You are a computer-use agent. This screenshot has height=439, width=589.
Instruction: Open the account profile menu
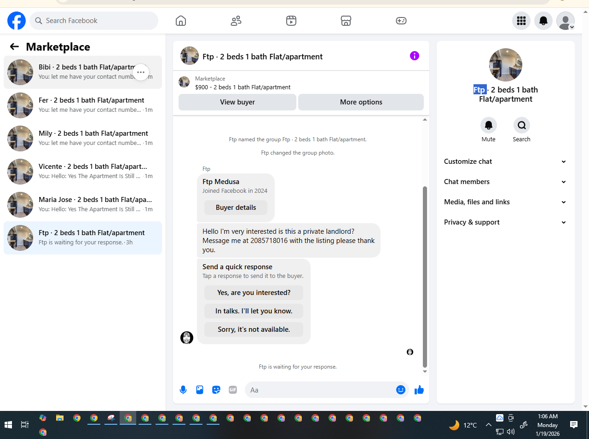coord(566,21)
